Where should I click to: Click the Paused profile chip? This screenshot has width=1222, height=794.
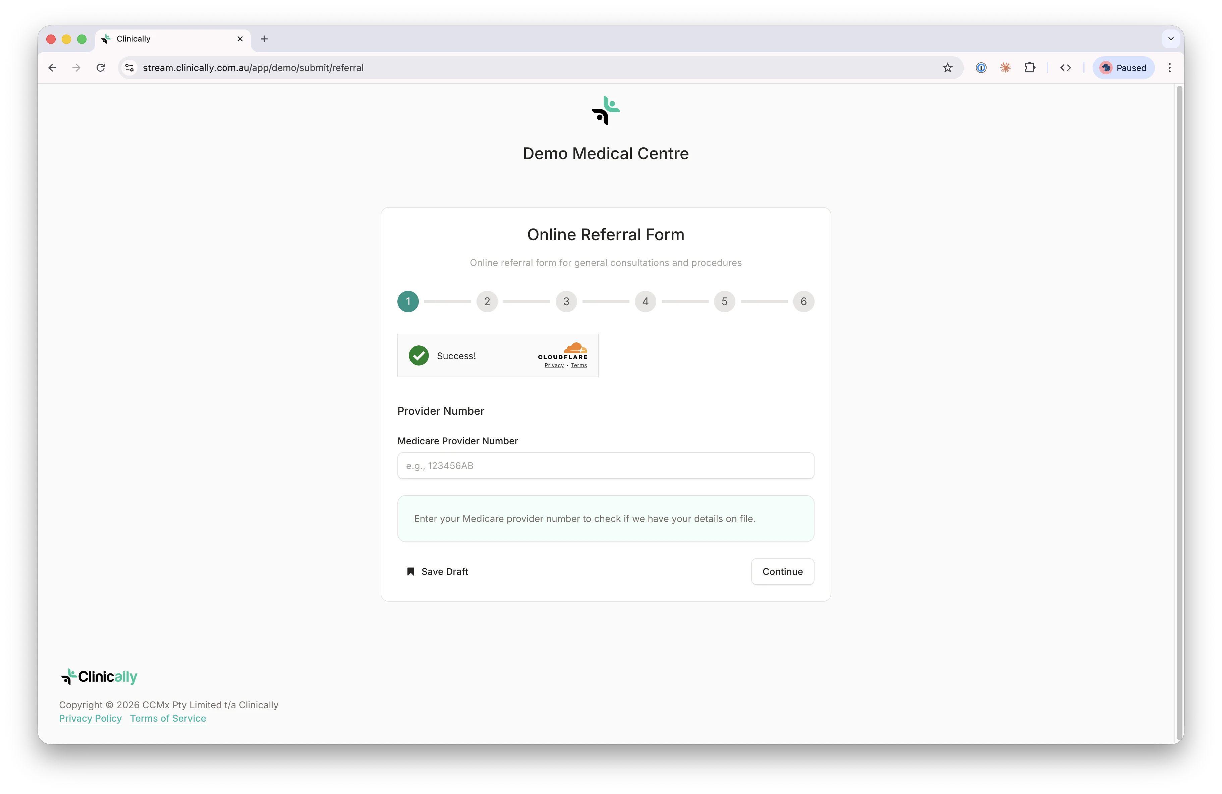click(1123, 67)
